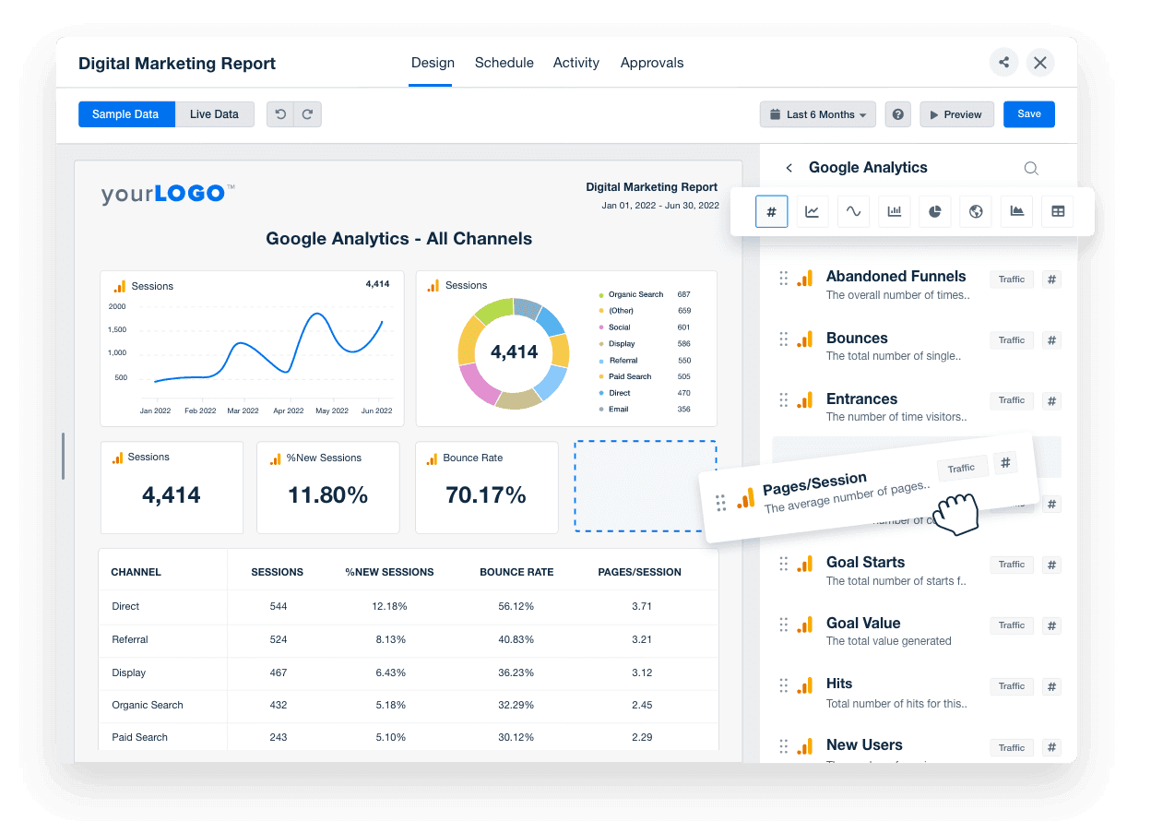
Task: Preview the report
Action: [956, 113]
